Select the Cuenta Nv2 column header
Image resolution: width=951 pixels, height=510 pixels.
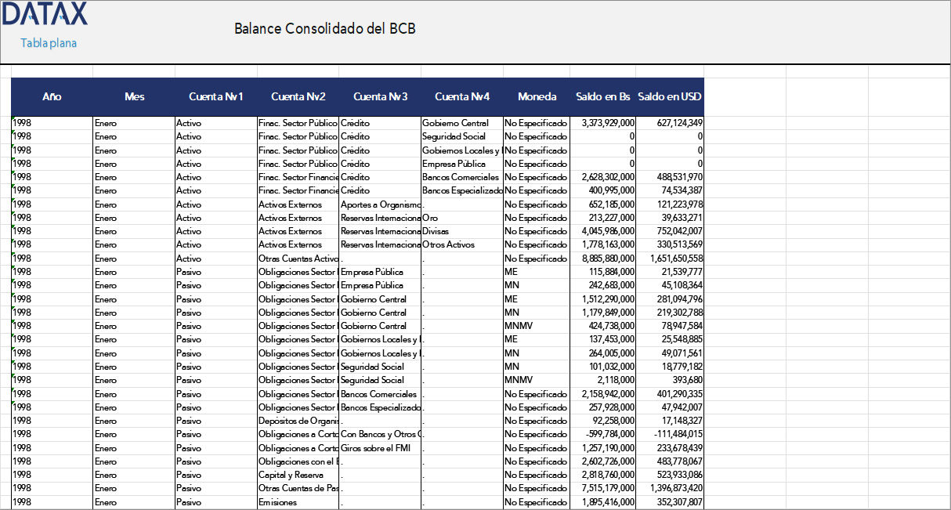click(x=298, y=96)
